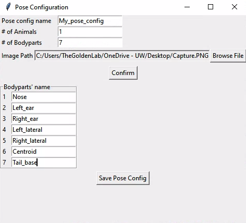Minimize the Pose Configuration window
The height and width of the screenshot is (223, 246).
[x=187, y=7]
